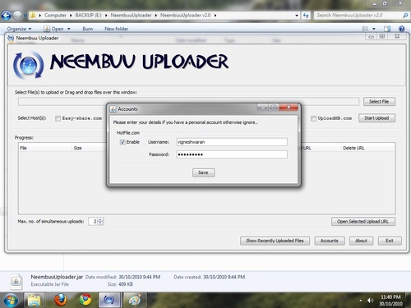Click New folder in the Explorer toolbar
This screenshot has height=308, width=411.
pos(116,29)
